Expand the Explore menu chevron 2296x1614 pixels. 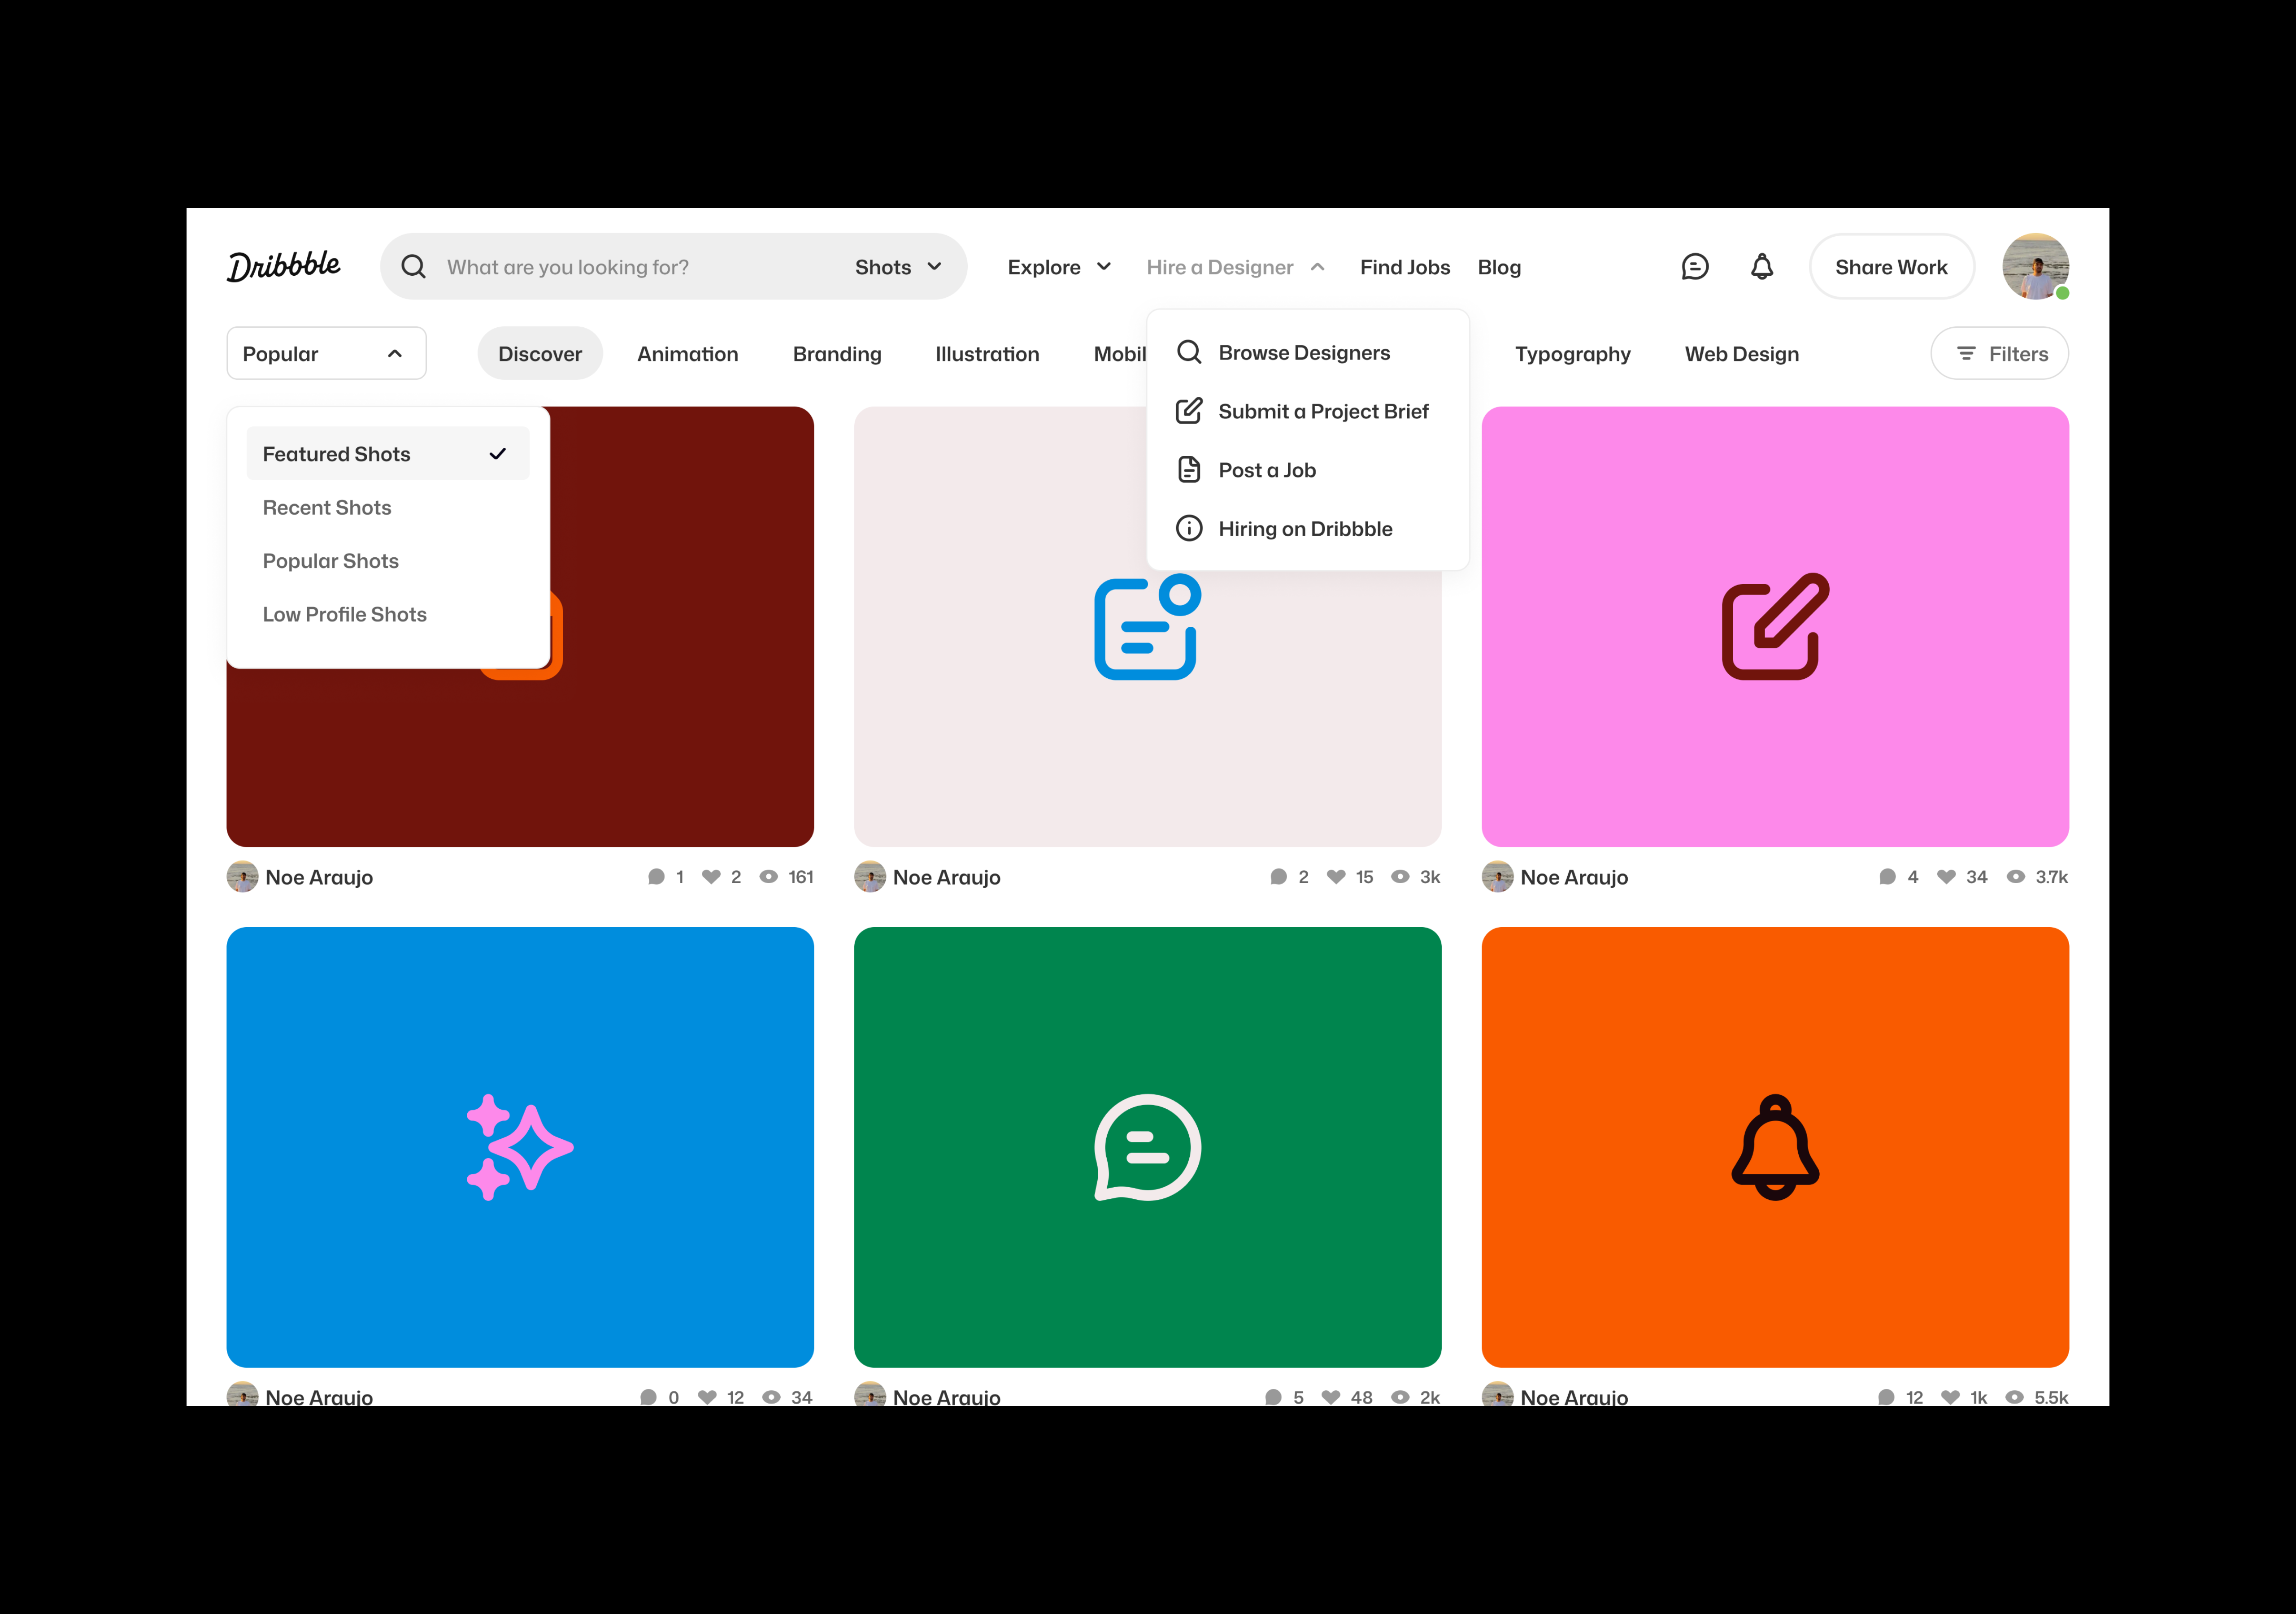pyautogui.click(x=1105, y=266)
